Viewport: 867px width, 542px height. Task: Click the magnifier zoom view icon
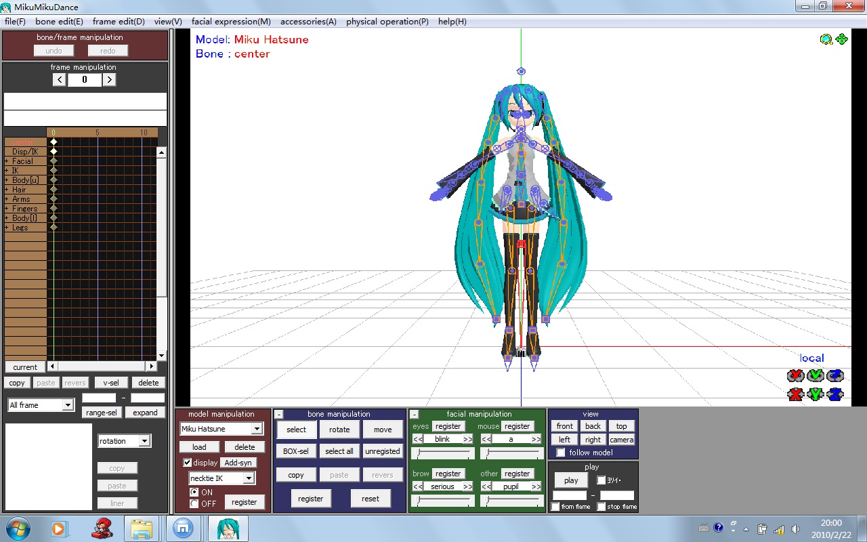coord(826,39)
